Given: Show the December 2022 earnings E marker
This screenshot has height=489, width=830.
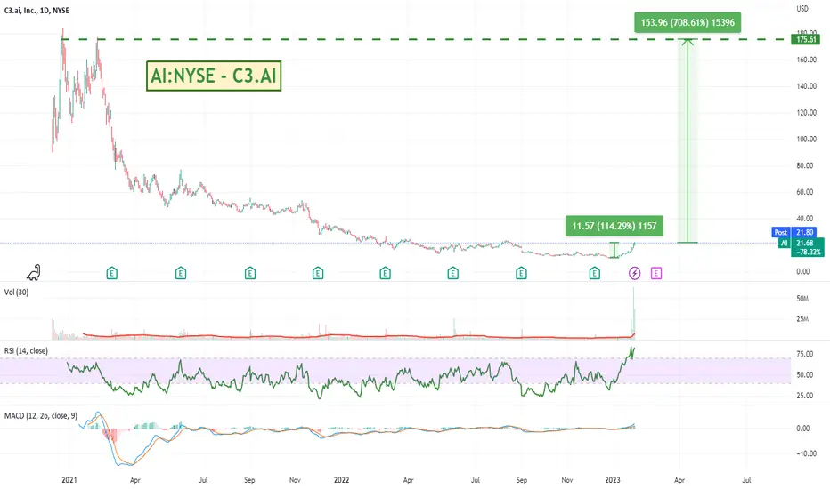Looking at the screenshot, I should 594,273.
